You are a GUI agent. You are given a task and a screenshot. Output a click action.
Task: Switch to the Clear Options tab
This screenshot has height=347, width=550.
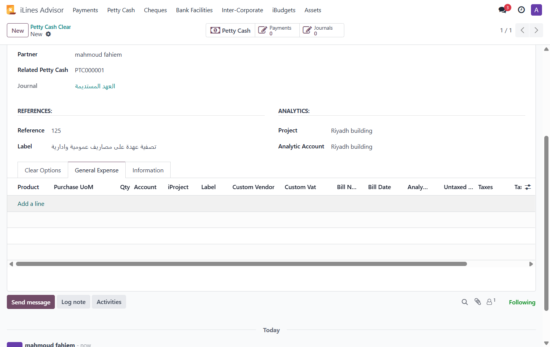[43, 170]
